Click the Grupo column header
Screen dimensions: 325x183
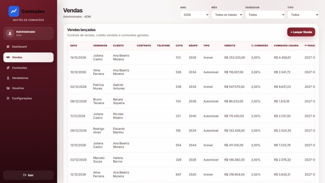pos(193,46)
